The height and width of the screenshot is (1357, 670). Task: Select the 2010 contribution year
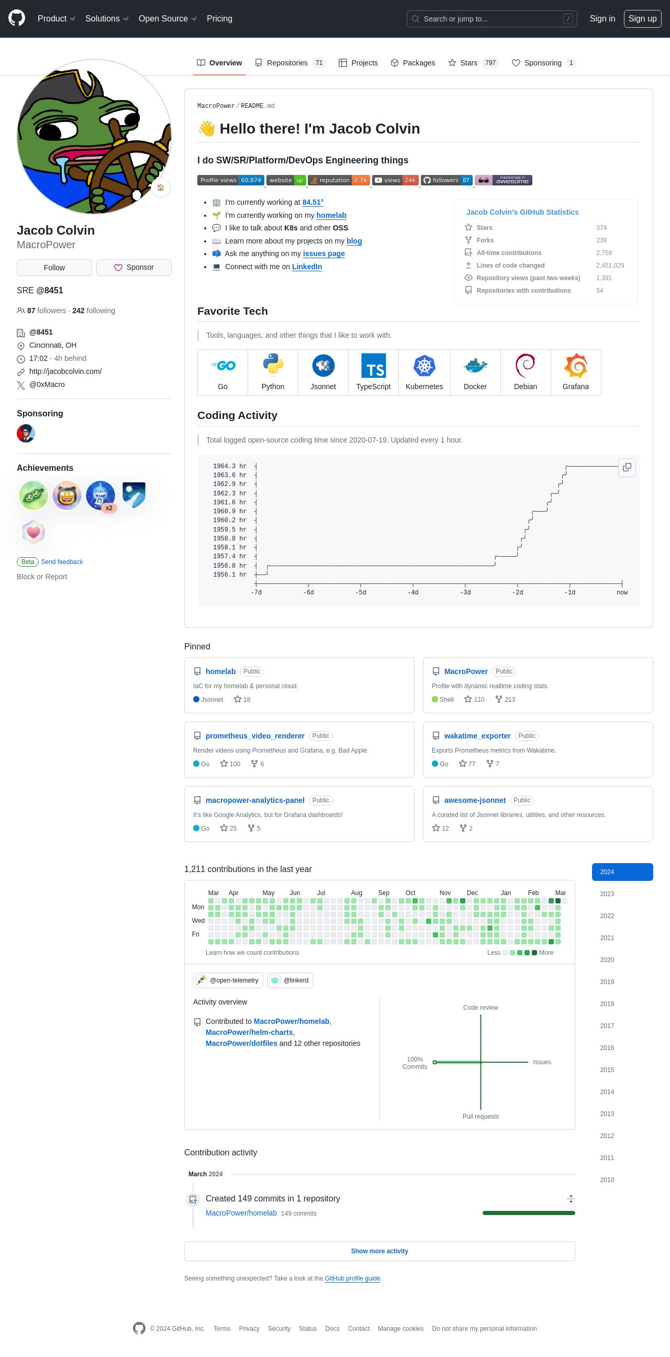click(x=623, y=1180)
